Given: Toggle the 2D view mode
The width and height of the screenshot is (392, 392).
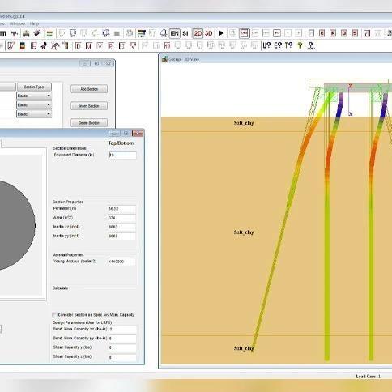Looking at the screenshot, I should coord(198,33).
